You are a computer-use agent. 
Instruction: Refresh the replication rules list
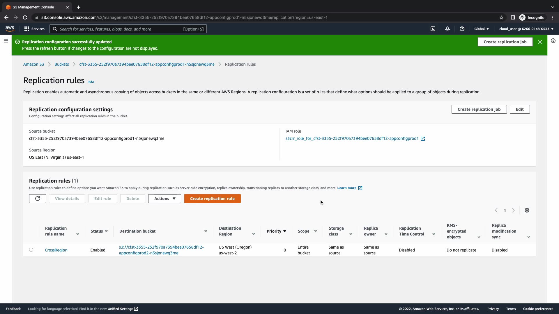point(38,199)
